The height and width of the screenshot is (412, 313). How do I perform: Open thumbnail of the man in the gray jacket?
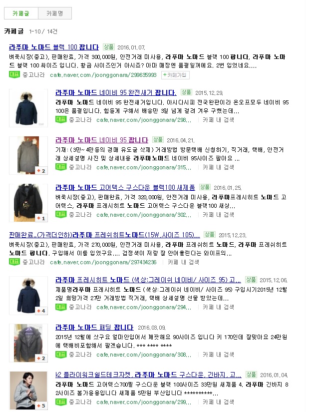coord(28,390)
